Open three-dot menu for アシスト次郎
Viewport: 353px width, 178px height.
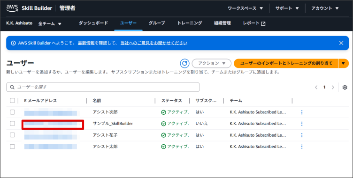pos(302,112)
